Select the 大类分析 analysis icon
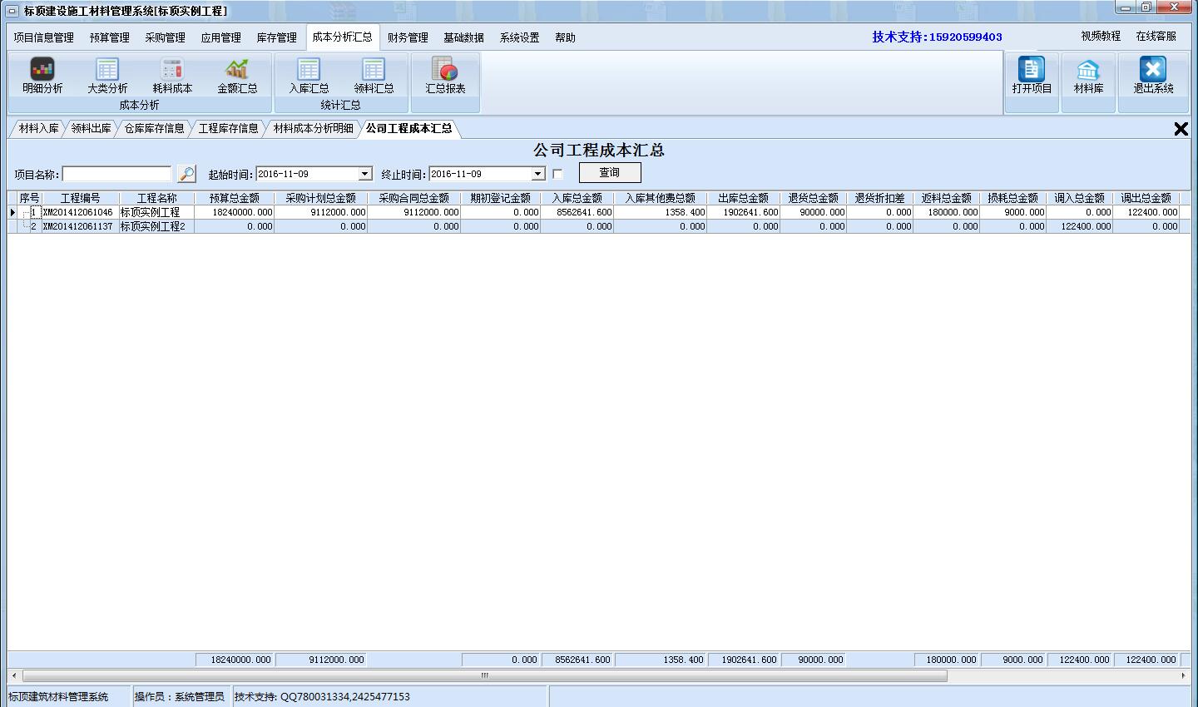 point(105,79)
